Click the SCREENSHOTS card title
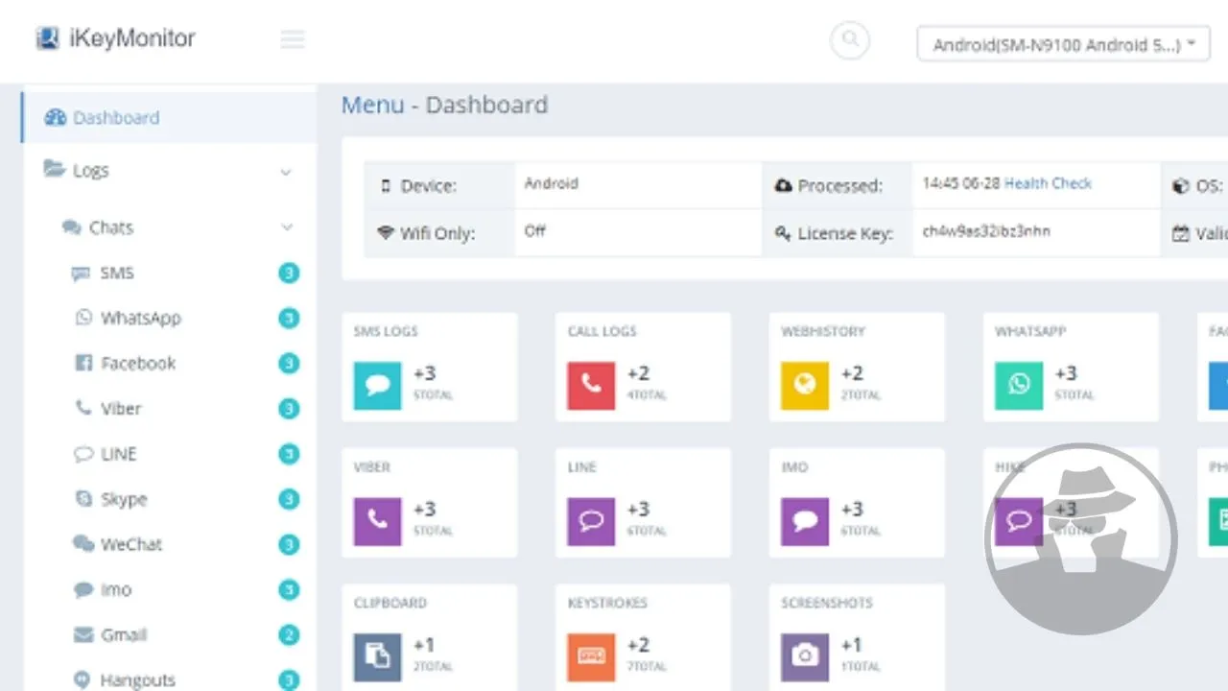Image resolution: width=1228 pixels, height=691 pixels. pyautogui.click(x=827, y=603)
